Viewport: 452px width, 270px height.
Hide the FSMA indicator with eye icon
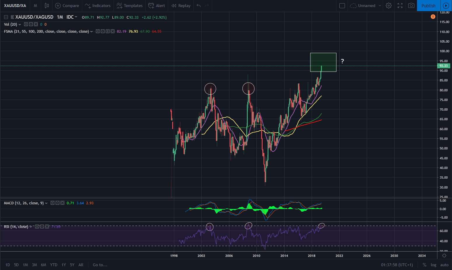point(98,31)
